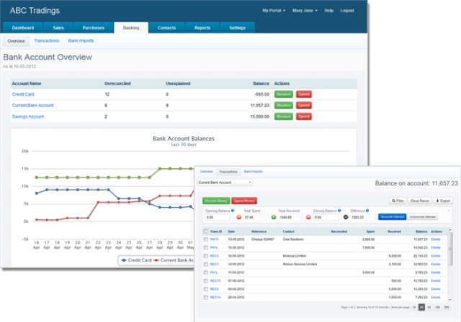
Task: Select the Overview sub-tab in main window
Action: tap(16, 41)
